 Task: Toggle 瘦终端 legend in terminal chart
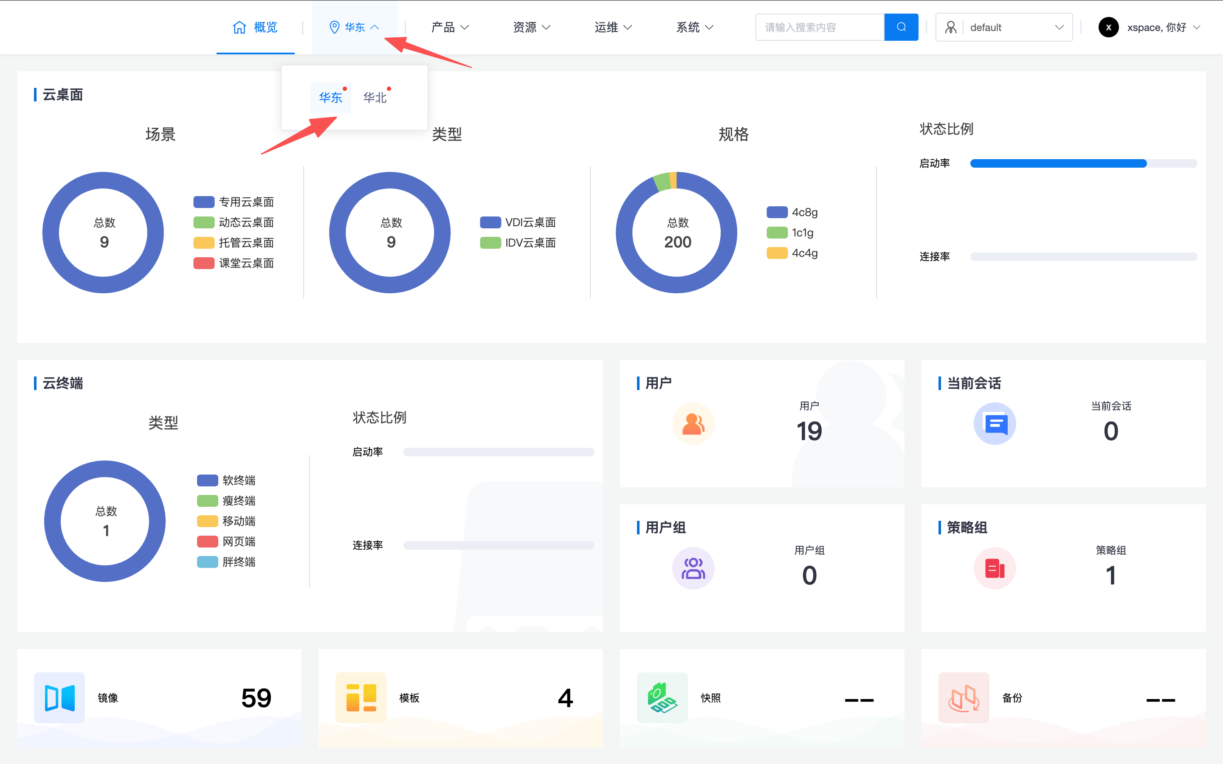238,501
